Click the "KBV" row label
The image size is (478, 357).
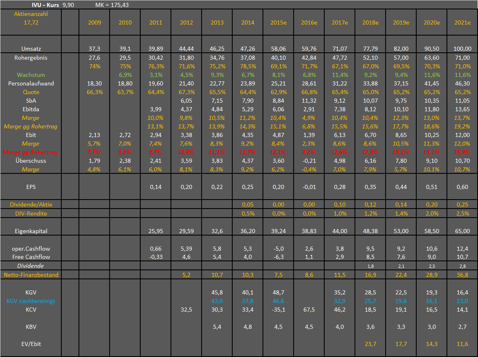(31, 326)
